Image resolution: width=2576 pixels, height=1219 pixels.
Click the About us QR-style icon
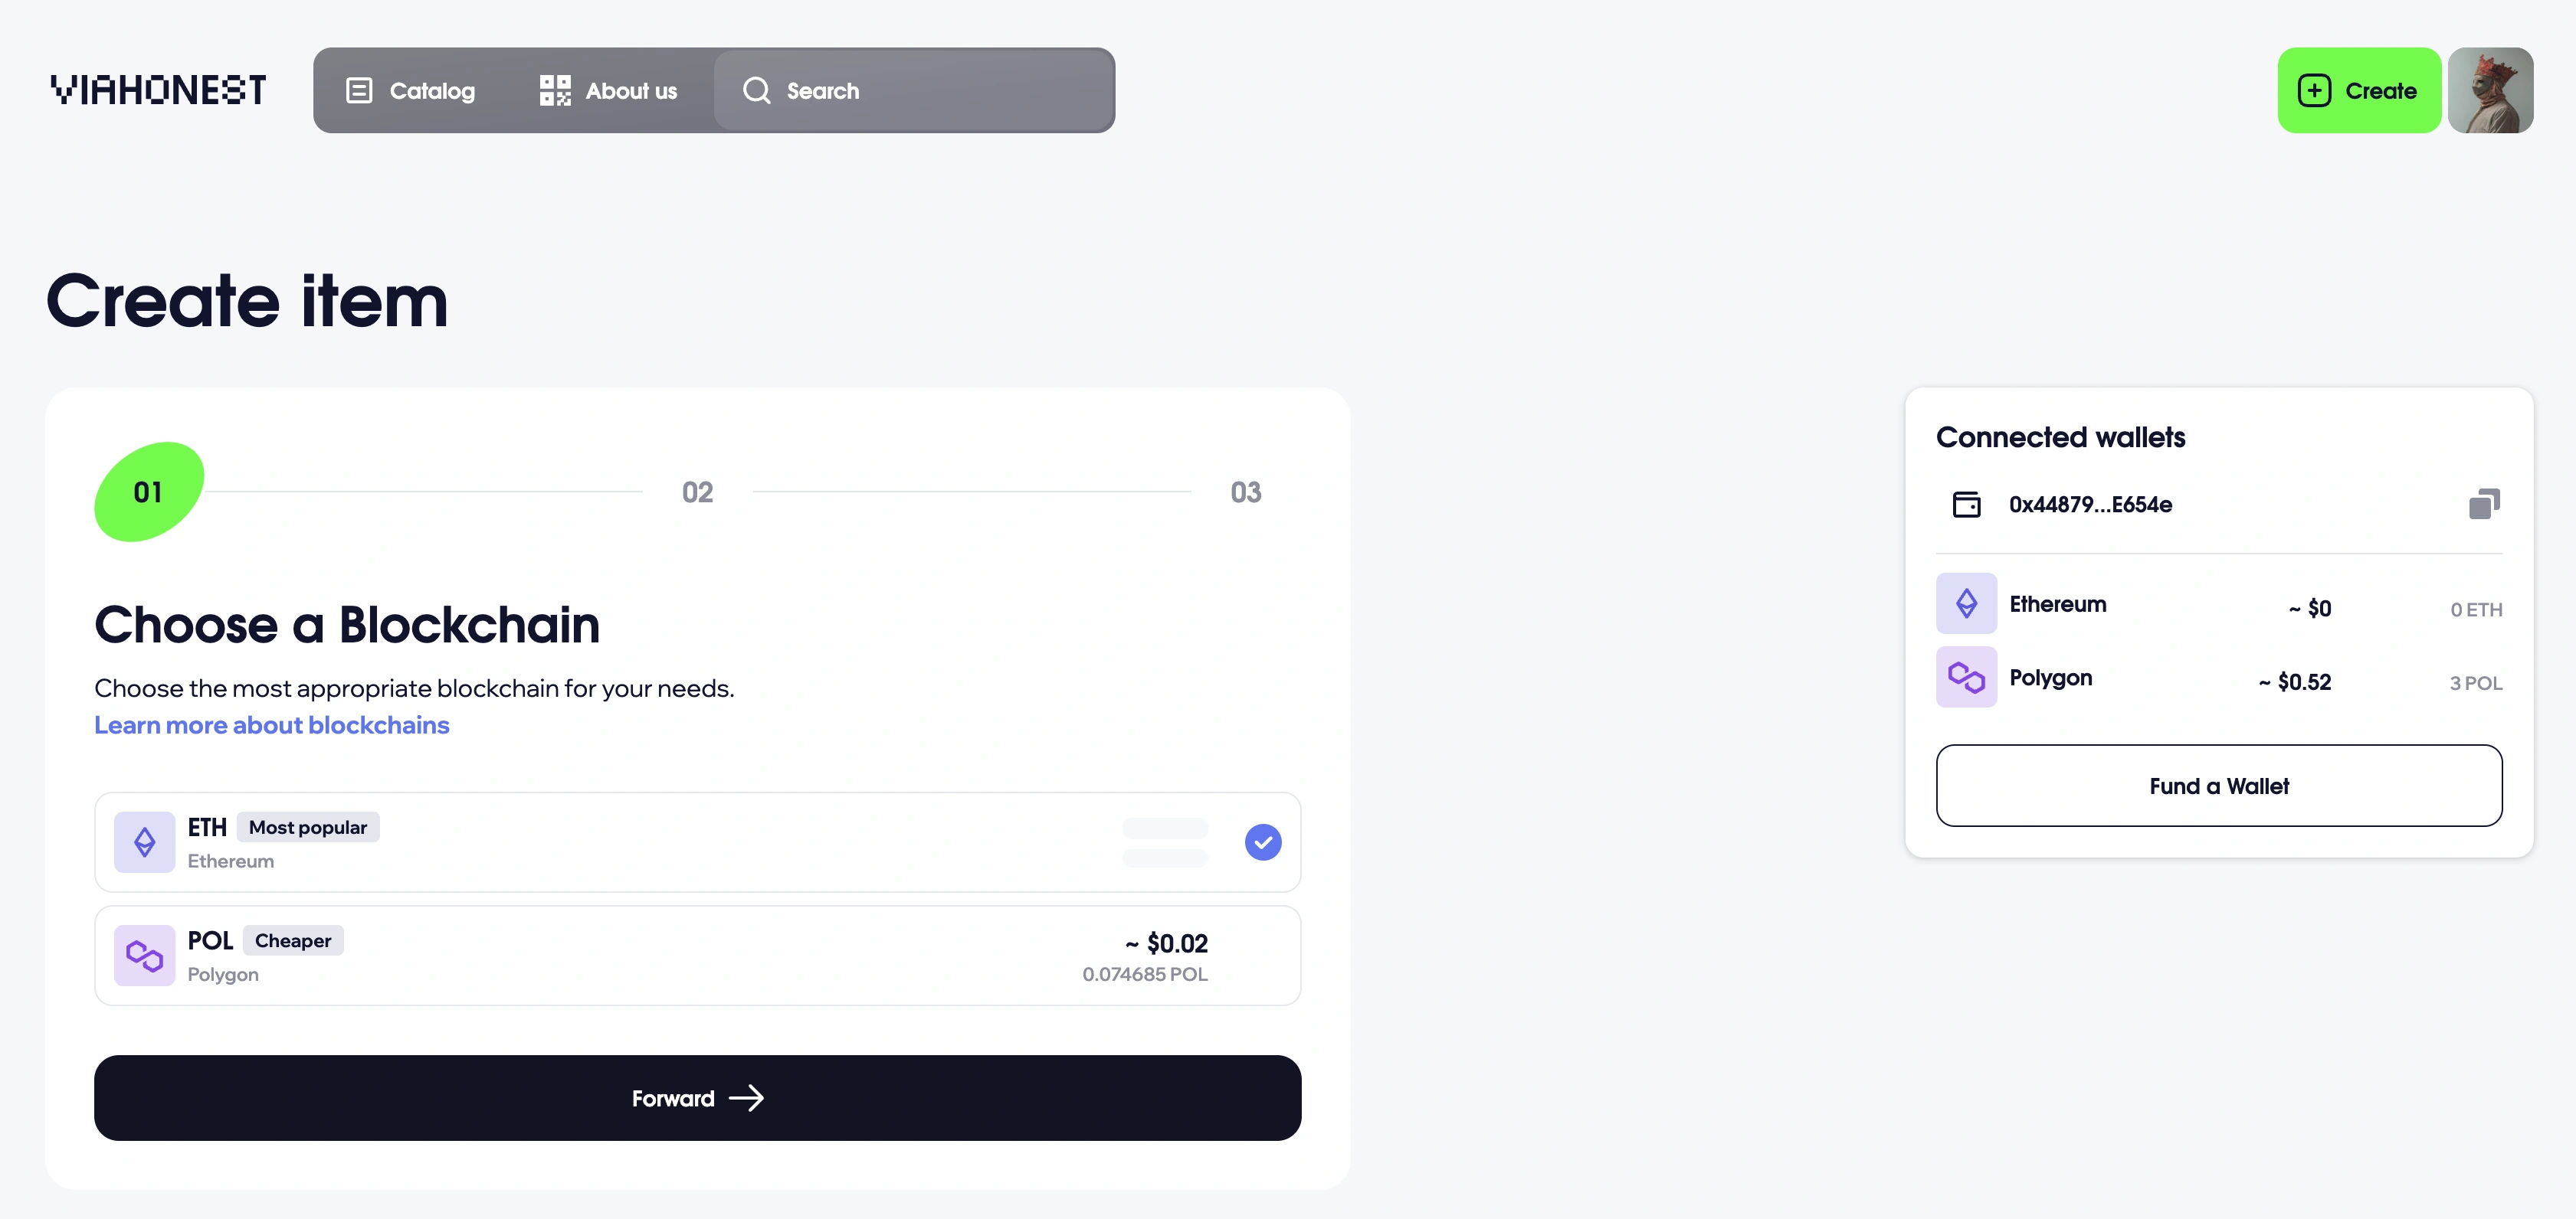pos(555,91)
